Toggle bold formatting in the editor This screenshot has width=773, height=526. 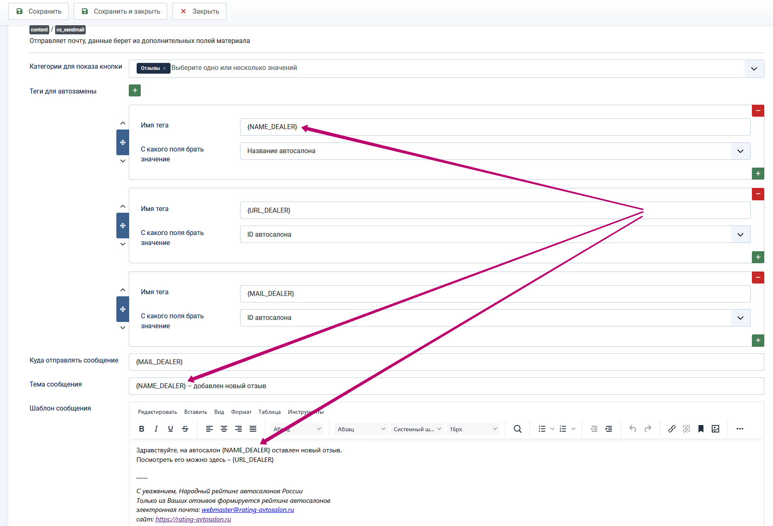click(x=142, y=429)
